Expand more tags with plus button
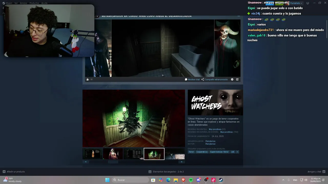 tap(237, 152)
